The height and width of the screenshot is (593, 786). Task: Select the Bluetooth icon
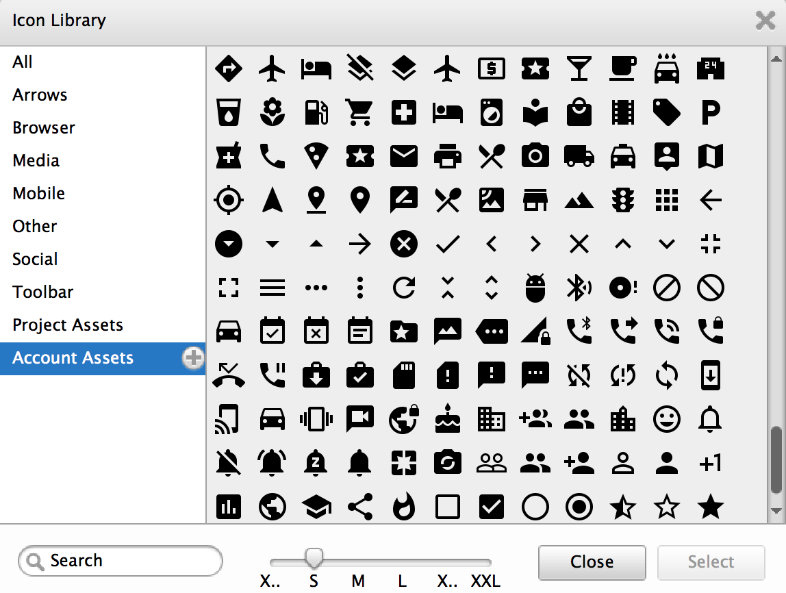tap(579, 288)
